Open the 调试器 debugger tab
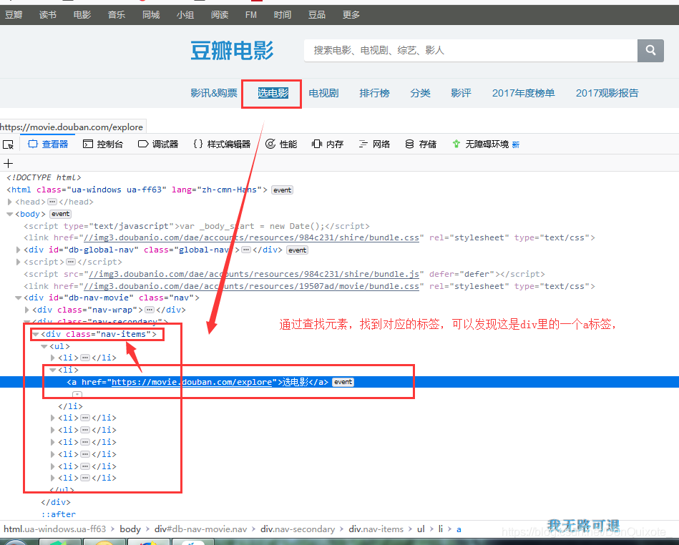Viewport: 679px width, 545px height. [x=158, y=144]
